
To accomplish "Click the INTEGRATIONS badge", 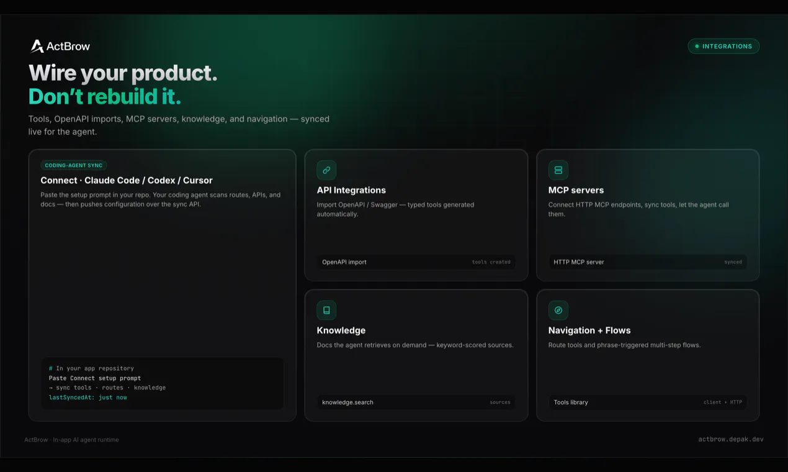I will click(723, 46).
